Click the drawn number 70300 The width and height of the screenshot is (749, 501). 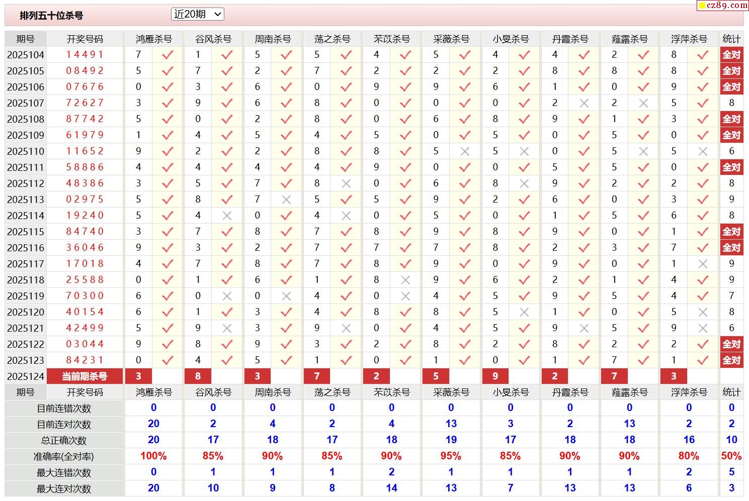point(85,296)
